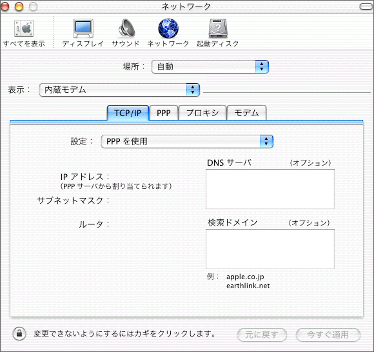Open the ディスプレイ display preferences icon
374x352 pixels.
coord(83,28)
